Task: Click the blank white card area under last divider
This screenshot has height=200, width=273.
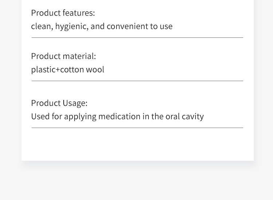Action: 137,144
